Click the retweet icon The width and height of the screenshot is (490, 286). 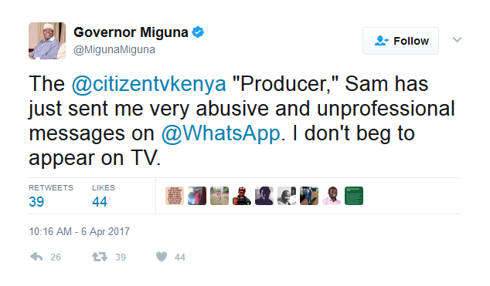click(x=100, y=257)
